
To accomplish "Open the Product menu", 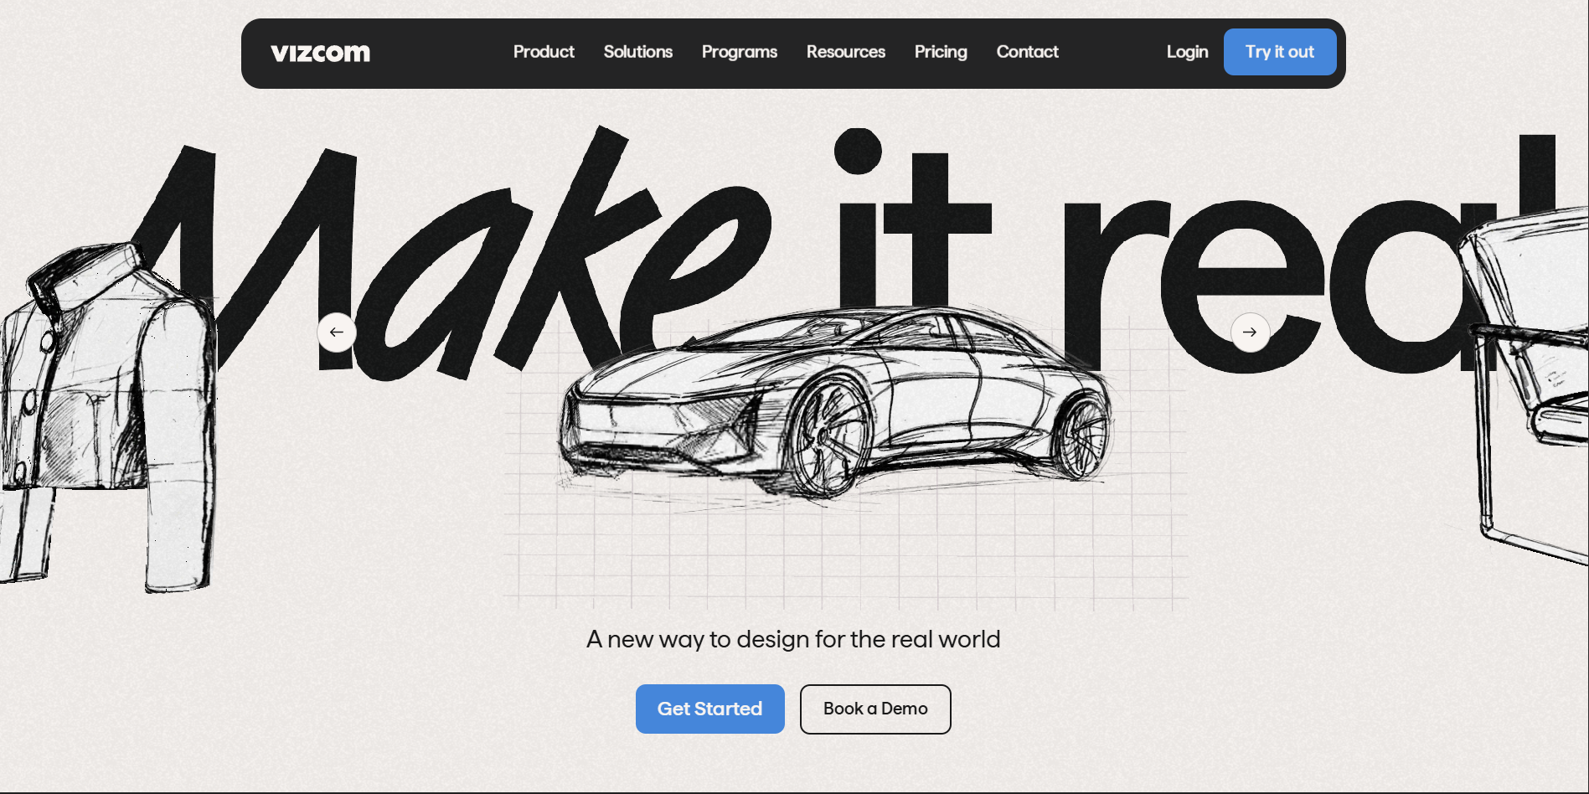I will click(544, 52).
